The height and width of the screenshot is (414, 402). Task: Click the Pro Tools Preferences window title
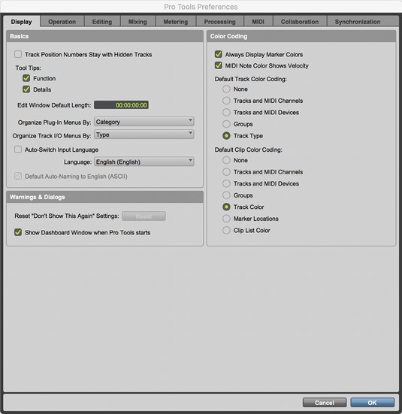[x=201, y=7]
